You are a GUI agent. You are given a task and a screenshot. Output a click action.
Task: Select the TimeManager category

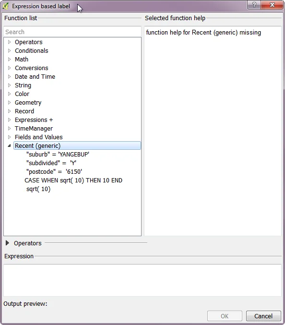point(34,129)
